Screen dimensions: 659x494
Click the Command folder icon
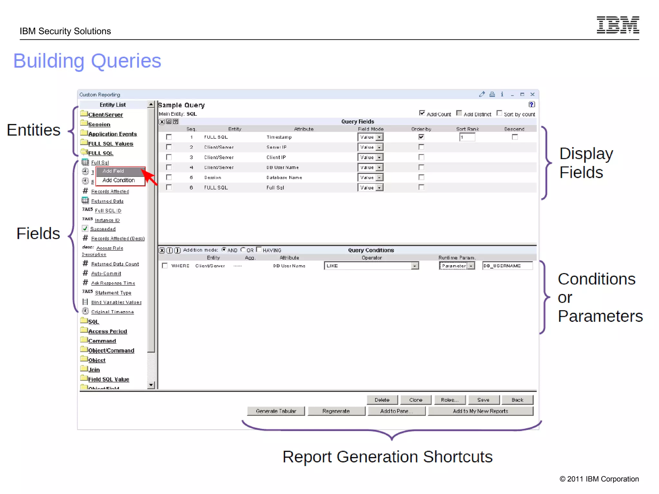point(84,340)
